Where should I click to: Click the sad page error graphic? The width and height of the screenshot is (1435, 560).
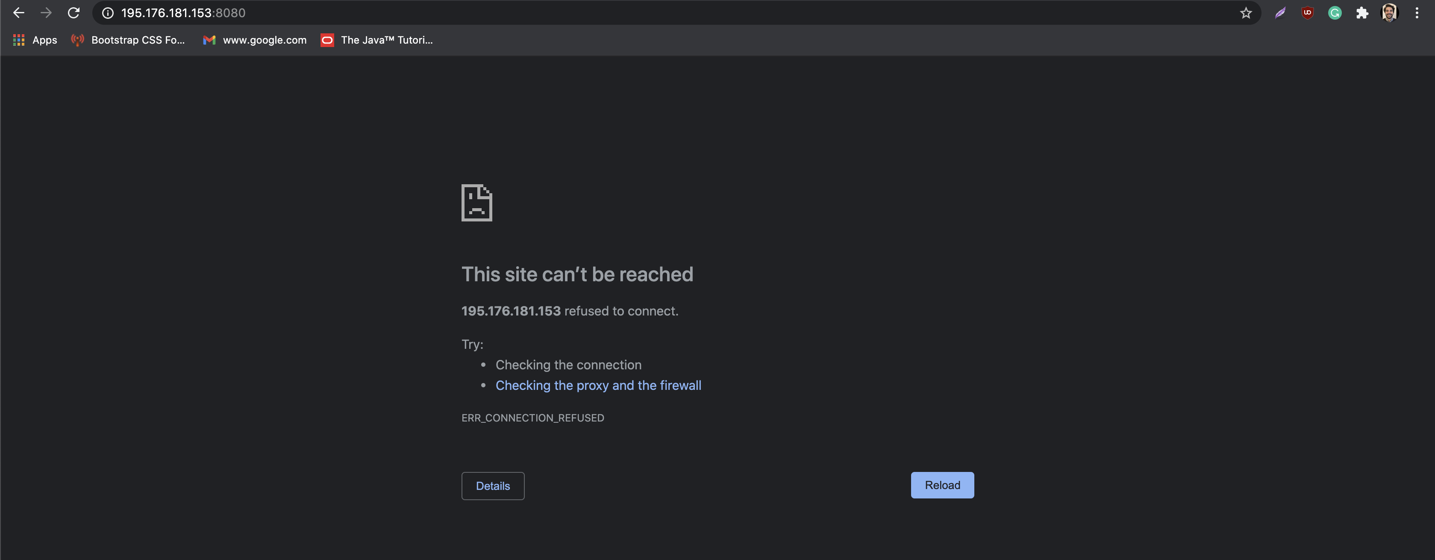click(x=476, y=203)
